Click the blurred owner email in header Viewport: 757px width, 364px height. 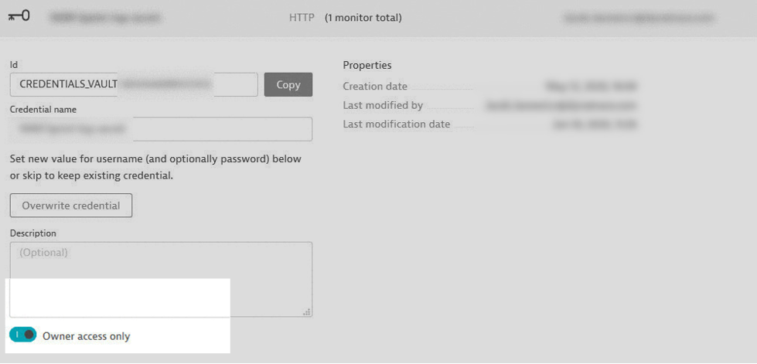(639, 19)
